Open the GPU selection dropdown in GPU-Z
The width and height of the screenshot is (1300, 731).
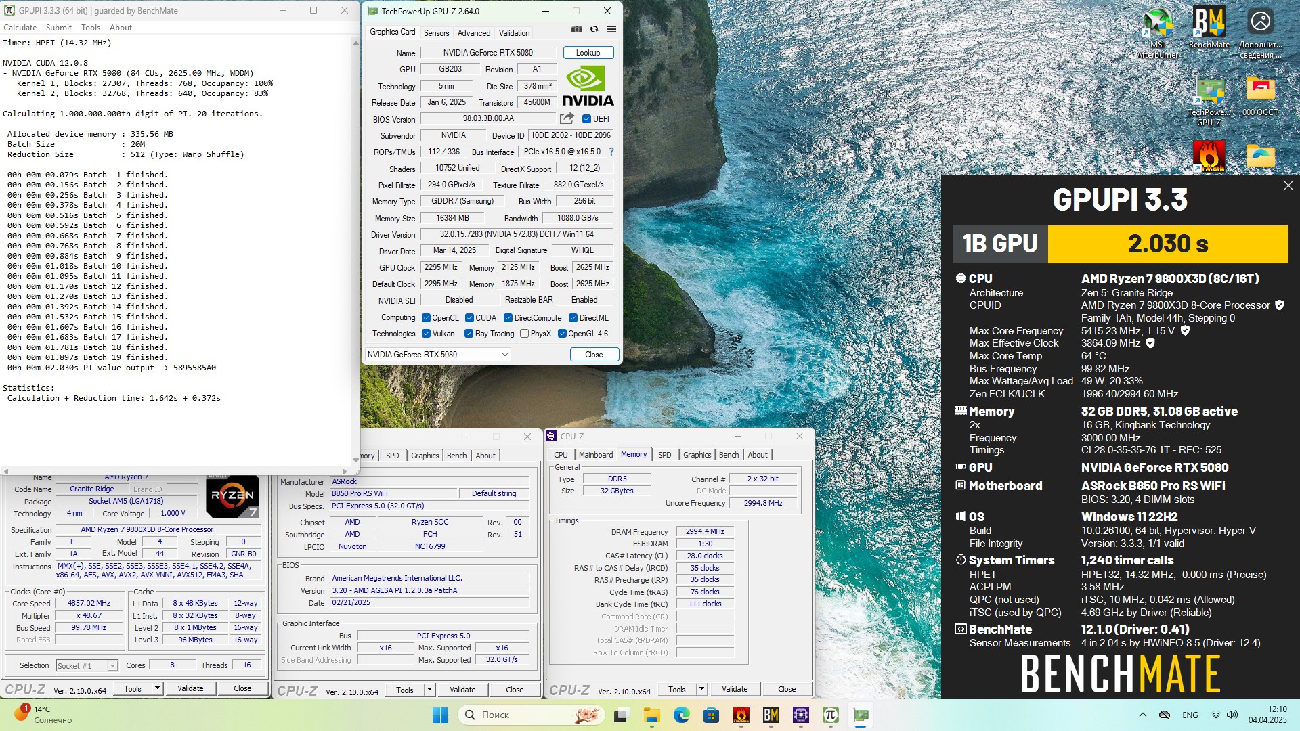tap(437, 355)
